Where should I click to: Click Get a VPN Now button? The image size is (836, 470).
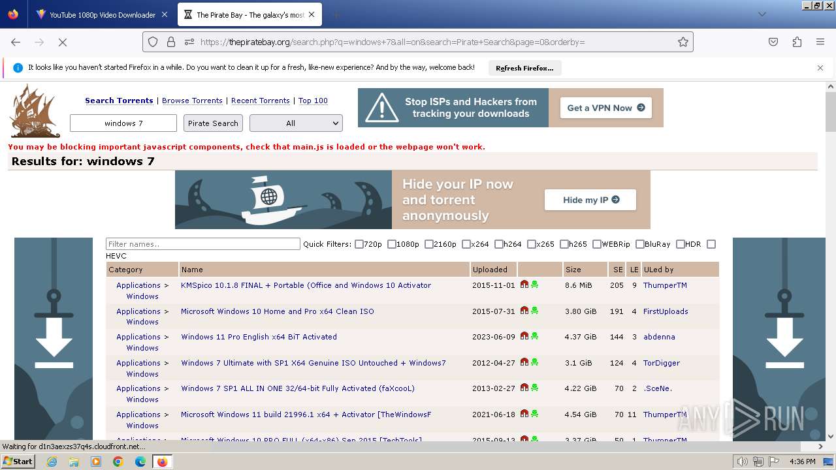click(605, 108)
